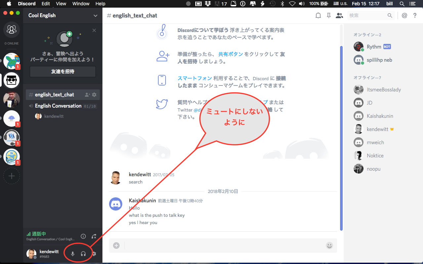Open Spotlight search in menu bar
The image size is (423, 264).
coord(402,4)
